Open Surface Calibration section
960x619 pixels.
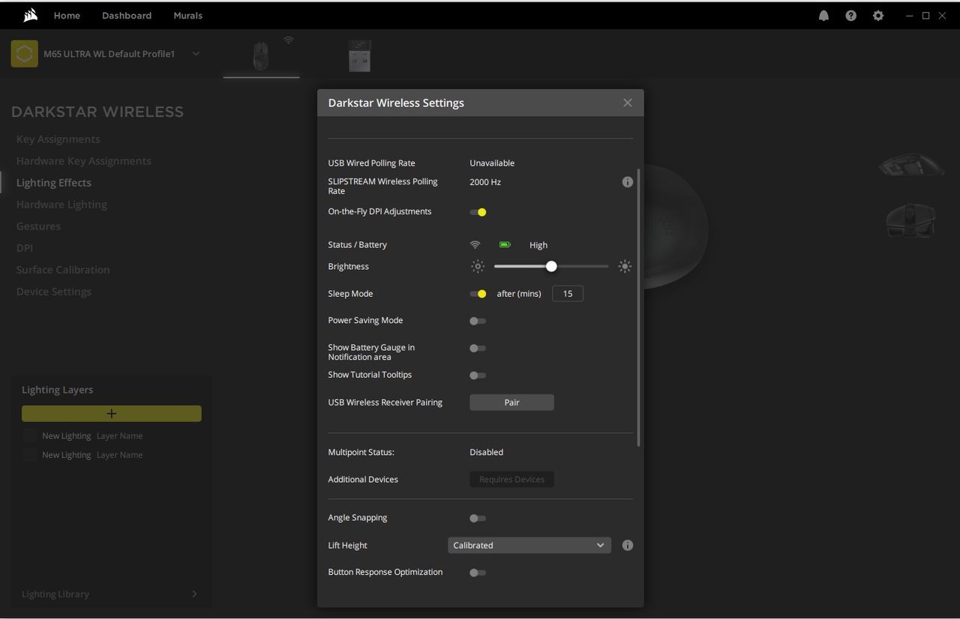63,270
